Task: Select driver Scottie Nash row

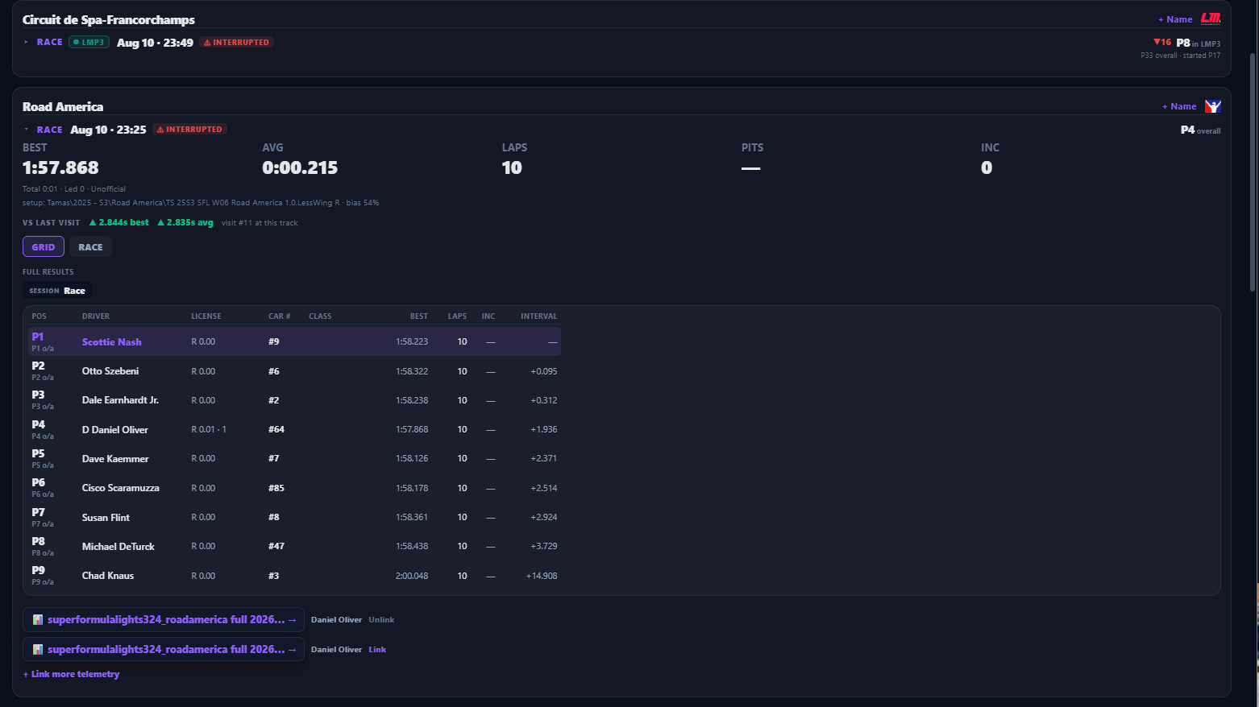Action: pos(294,341)
